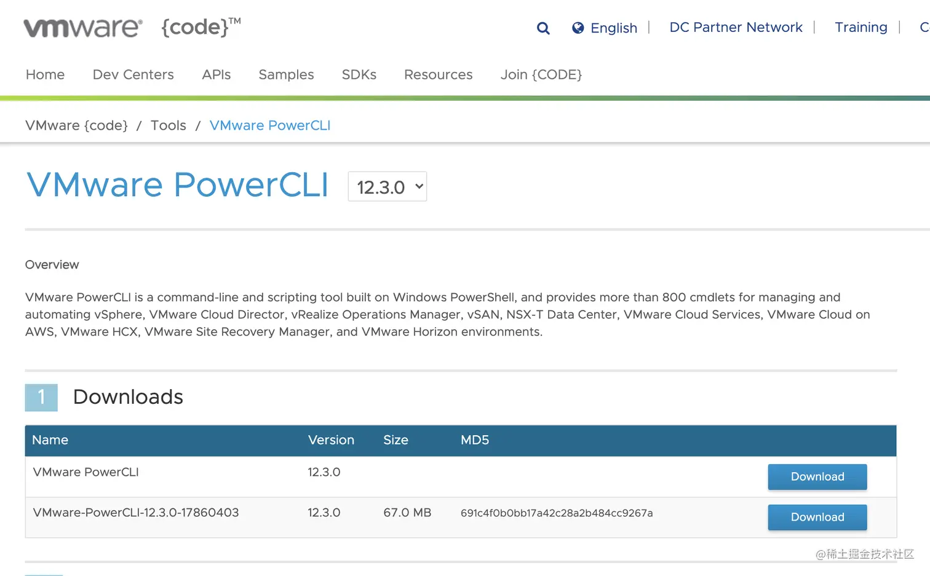The height and width of the screenshot is (576, 930).
Task: Open the Tools breadcrumb link
Action: click(168, 125)
